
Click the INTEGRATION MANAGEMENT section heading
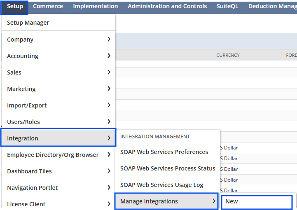[155, 137]
